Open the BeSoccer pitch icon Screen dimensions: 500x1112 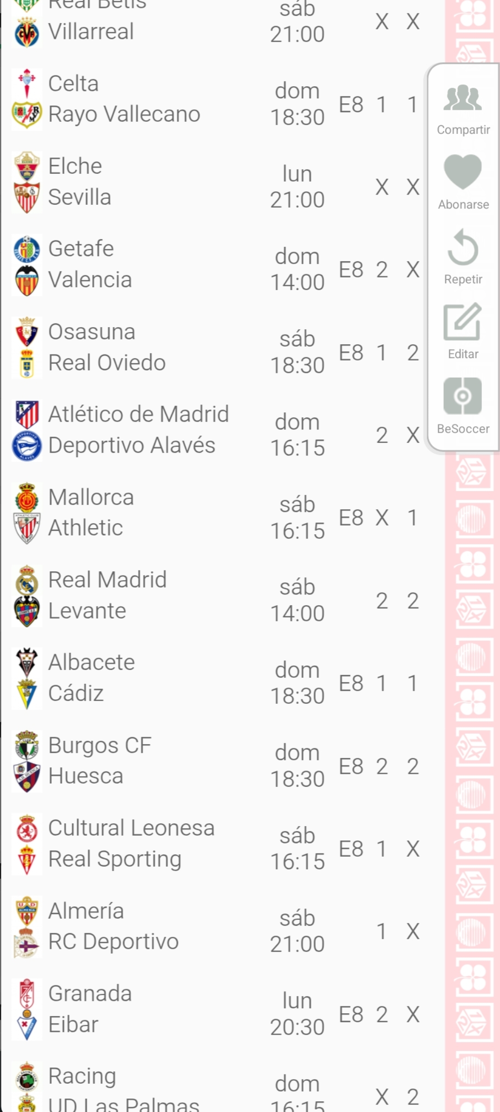462,396
